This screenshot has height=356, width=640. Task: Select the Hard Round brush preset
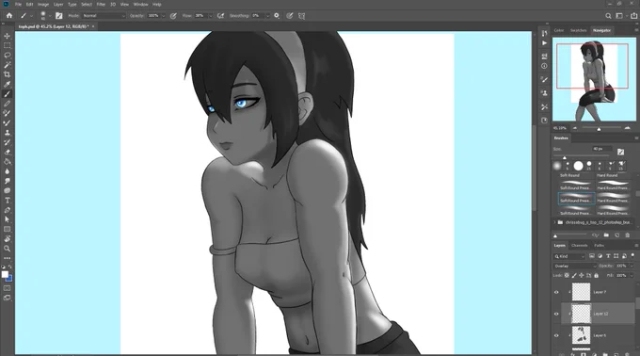pos(607,175)
